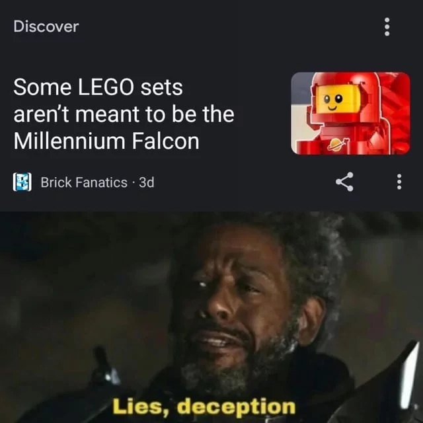Tap the Discover header label
Screen dimensions: 423x423
pyautogui.click(x=46, y=26)
